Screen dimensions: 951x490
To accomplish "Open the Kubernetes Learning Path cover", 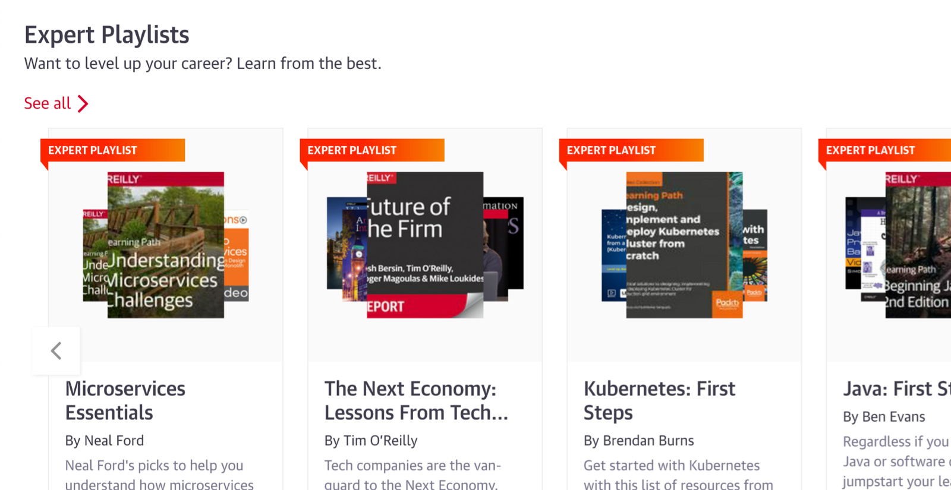I will [x=684, y=245].
